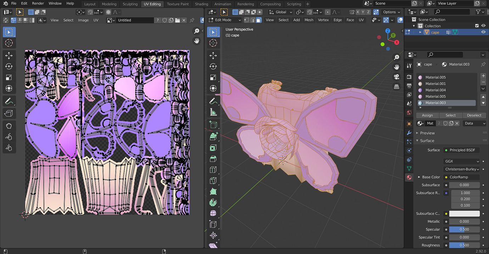Image resolution: width=489 pixels, height=254 pixels.
Task: Open the Edit Mode dropdown
Action: coord(225,20)
